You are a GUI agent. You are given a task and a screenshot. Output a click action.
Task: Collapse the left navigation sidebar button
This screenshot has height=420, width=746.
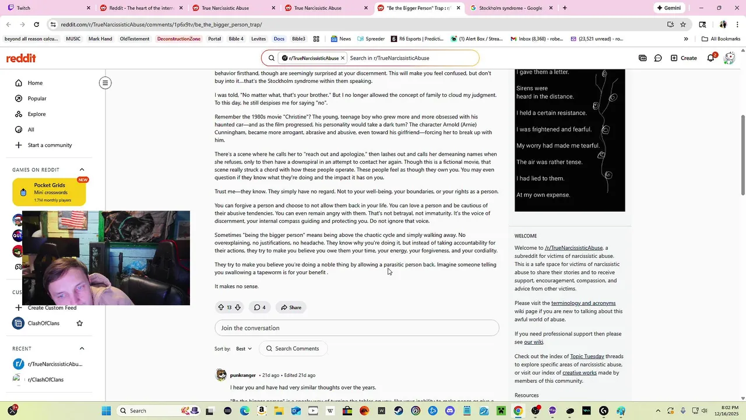105,83
